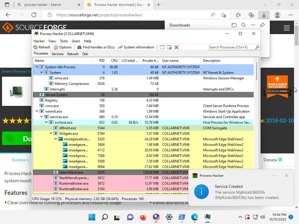This screenshot has height=224, width=299.
Task: Switch to the Disk tab
Action: click(x=85, y=54)
